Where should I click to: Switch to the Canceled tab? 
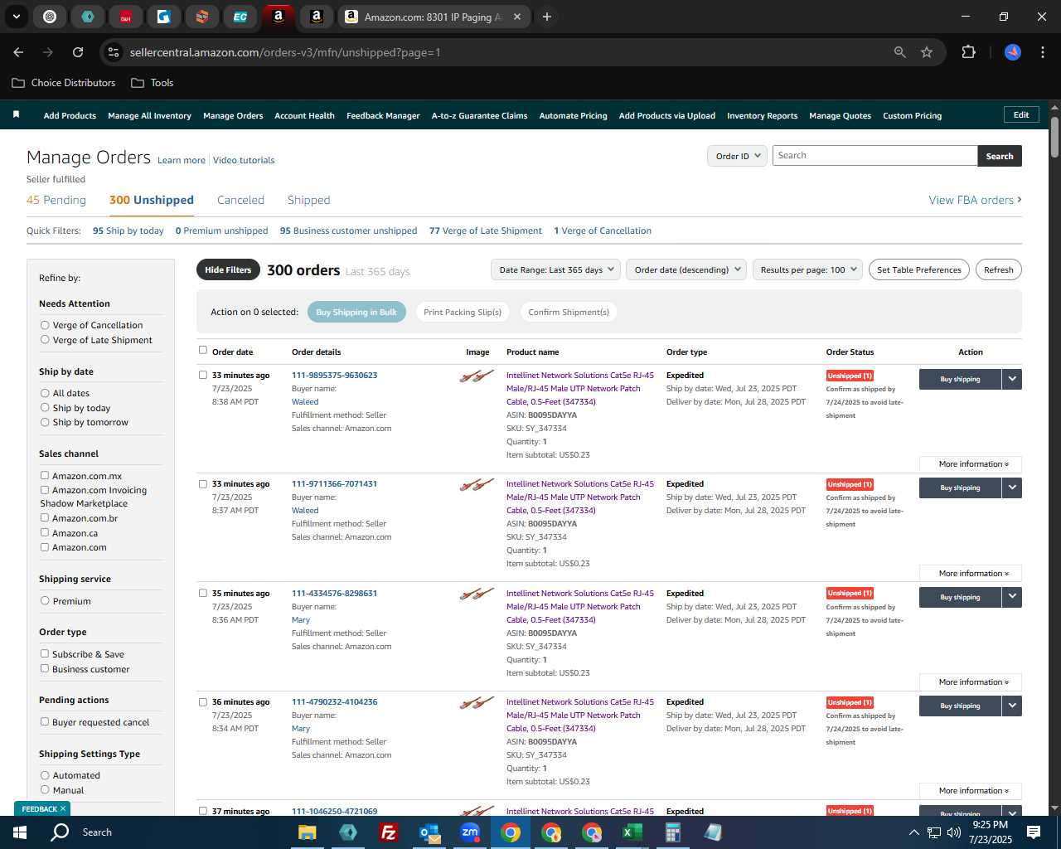click(240, 200)
